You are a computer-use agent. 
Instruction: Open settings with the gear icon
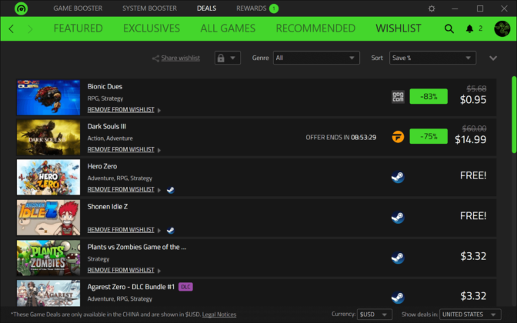tap(432, 8)
